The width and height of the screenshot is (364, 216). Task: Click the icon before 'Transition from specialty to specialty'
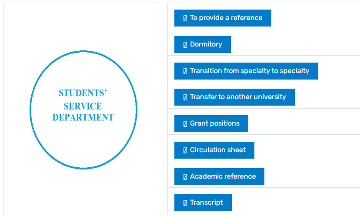[x=185, y=71]
